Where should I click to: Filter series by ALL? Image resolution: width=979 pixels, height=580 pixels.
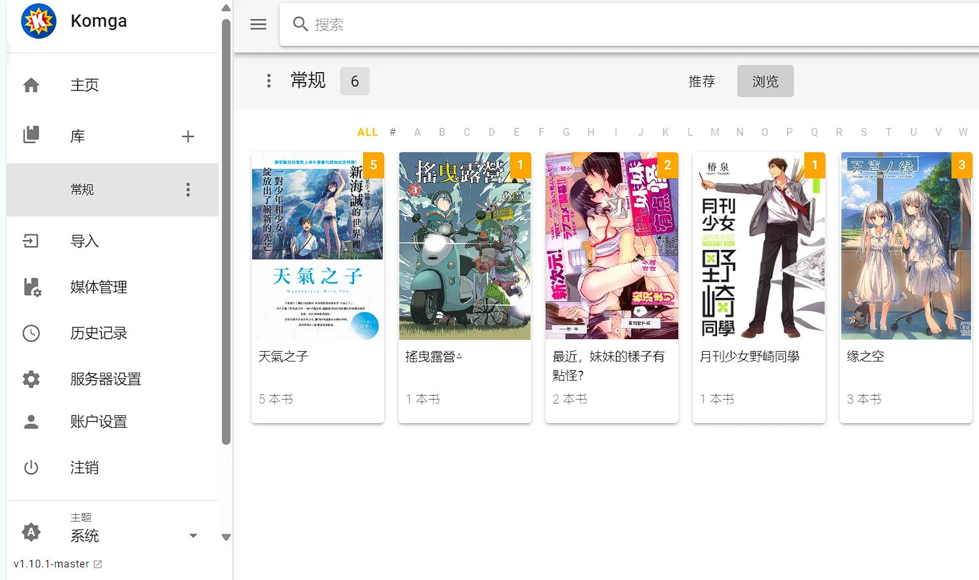pyautogui.click(x=368, y=132)
